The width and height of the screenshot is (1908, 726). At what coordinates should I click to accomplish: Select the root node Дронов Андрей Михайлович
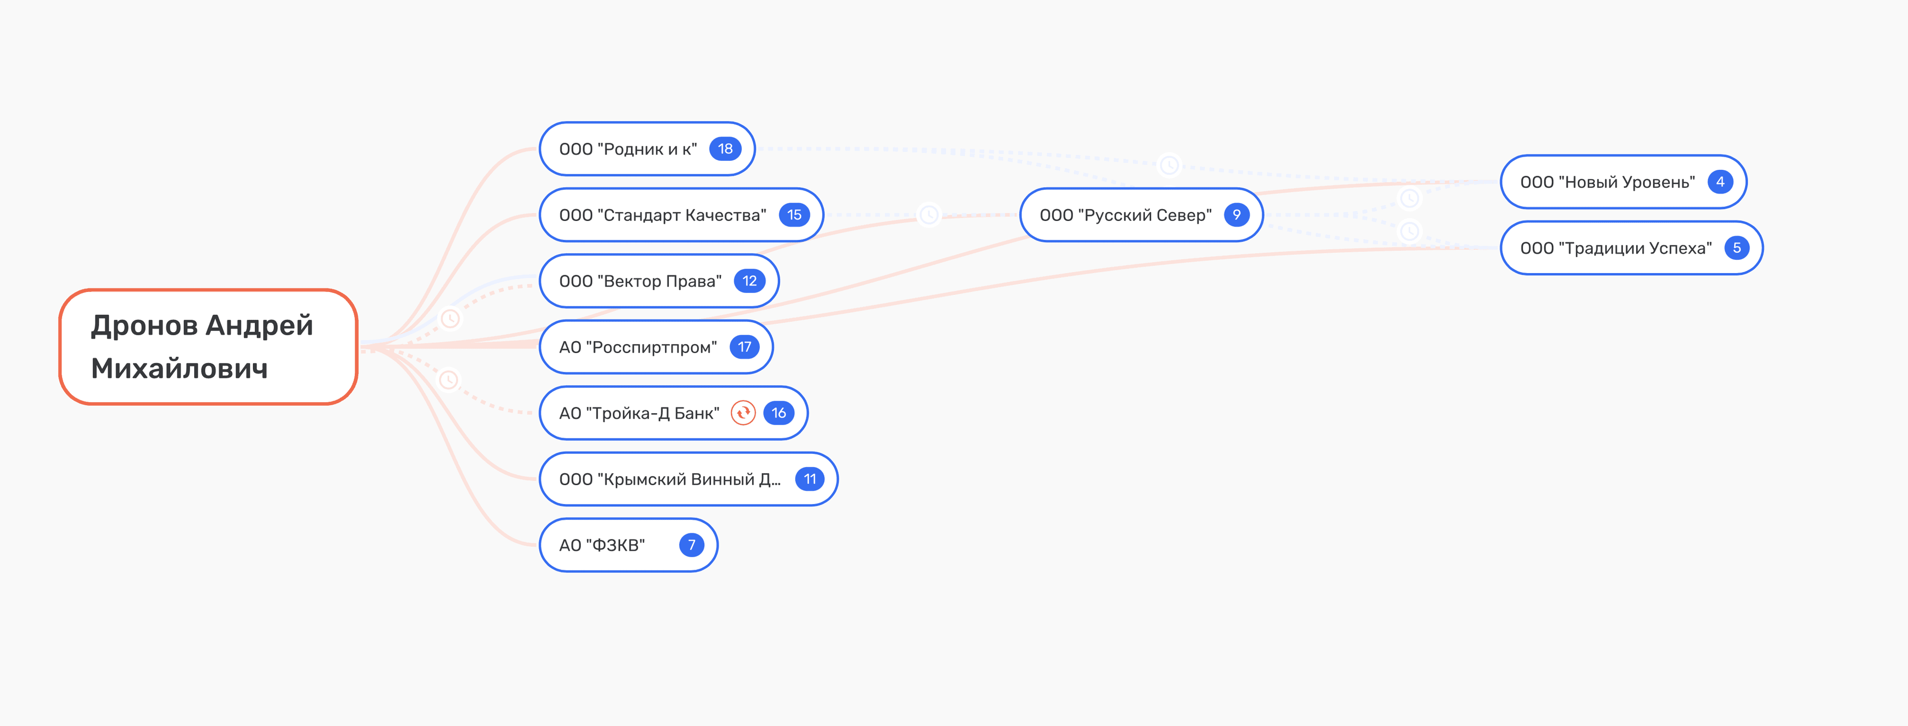click(x=208, y=347)
